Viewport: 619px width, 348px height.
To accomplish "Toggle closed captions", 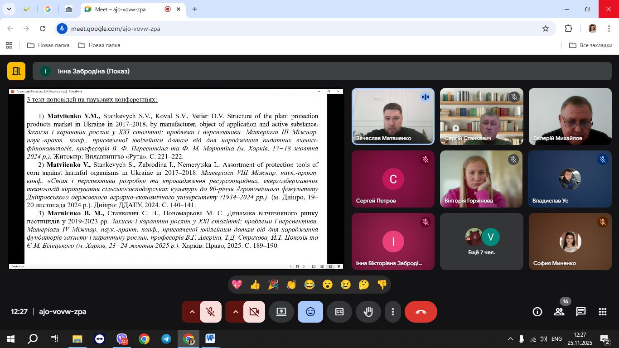I will tap(339, 312).
